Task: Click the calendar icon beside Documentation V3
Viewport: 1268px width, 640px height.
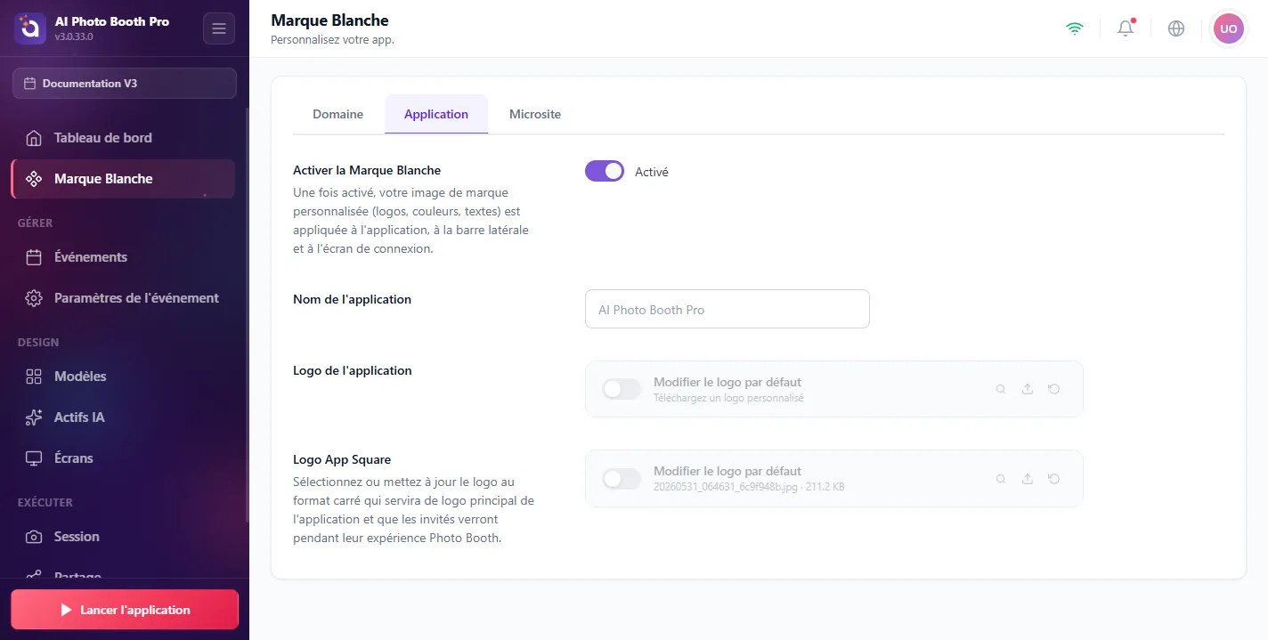Action: coord(30,84)
